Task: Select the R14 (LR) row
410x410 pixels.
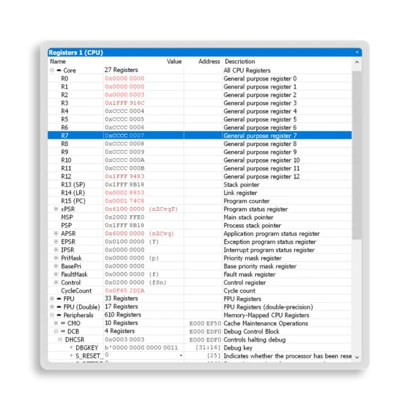Action: tap(200, 193)
